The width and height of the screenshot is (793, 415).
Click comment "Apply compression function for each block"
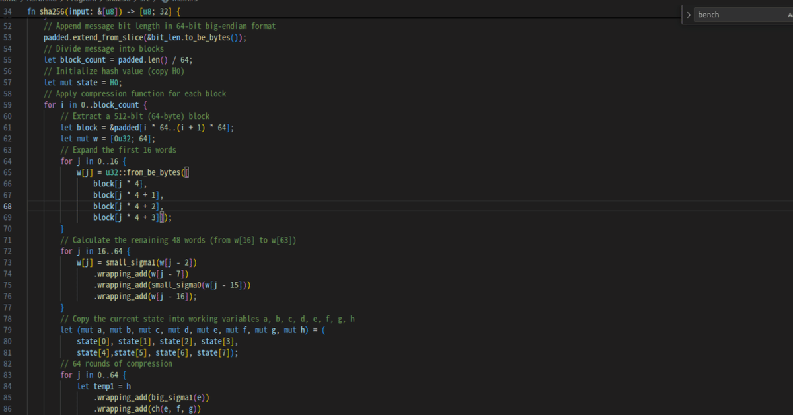[135, 94]
